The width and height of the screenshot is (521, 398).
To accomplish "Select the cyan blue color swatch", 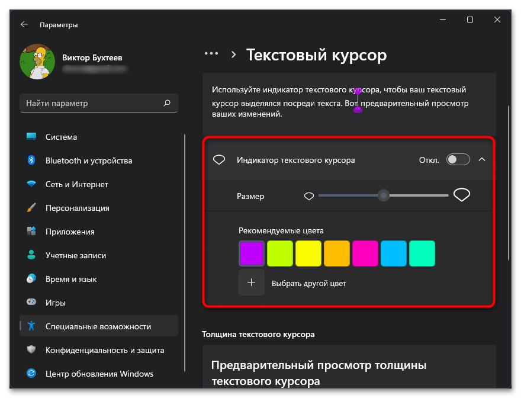I will [x=394, y=253].
